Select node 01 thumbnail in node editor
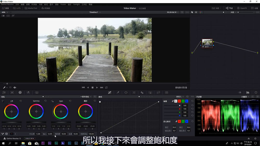This screenshot has height=146, width=260. pos(207,42)
